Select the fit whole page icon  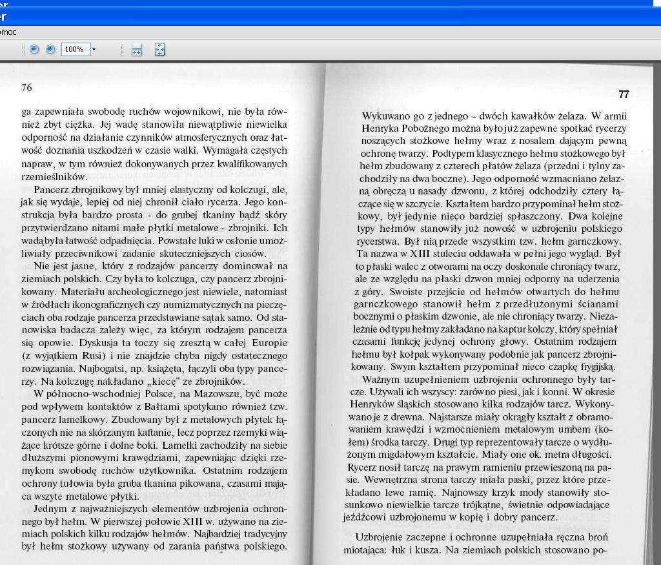[160, 50]
